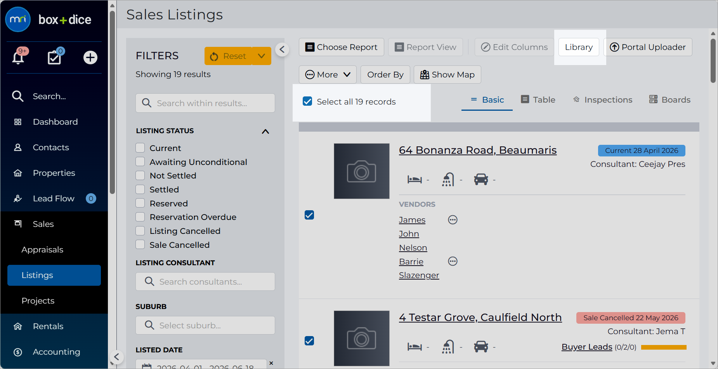Check the Current status checkbox

click(x=140, y=148)
